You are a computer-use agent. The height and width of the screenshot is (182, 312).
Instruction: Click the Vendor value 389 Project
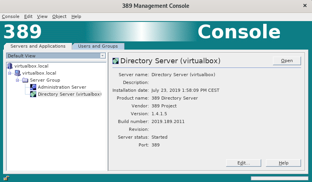coord(164,106)
